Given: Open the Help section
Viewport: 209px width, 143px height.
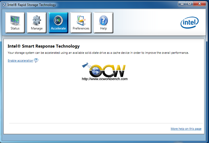Looking at the screenshot, I should coord(104,23).
